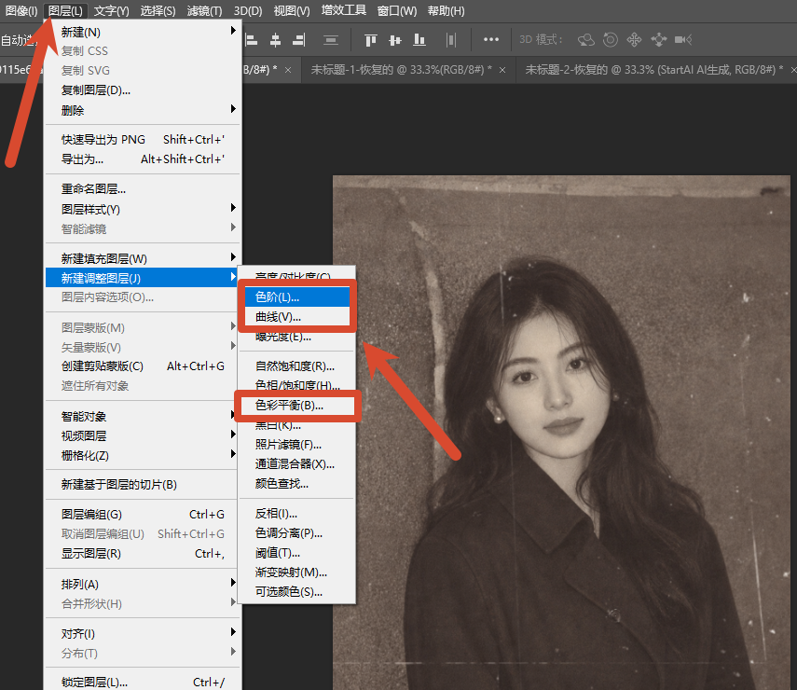Choose 创建剪贴蒙版(C) menu entry

(x=142, y=366)
